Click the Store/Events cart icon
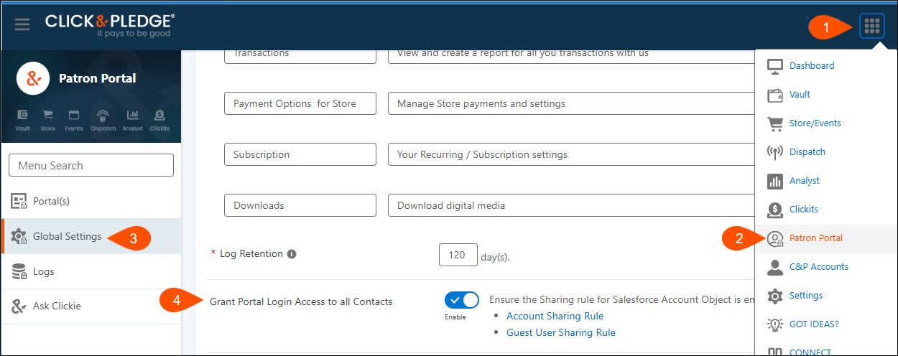This screenshot has width=898, height=356. pos(775,123)
